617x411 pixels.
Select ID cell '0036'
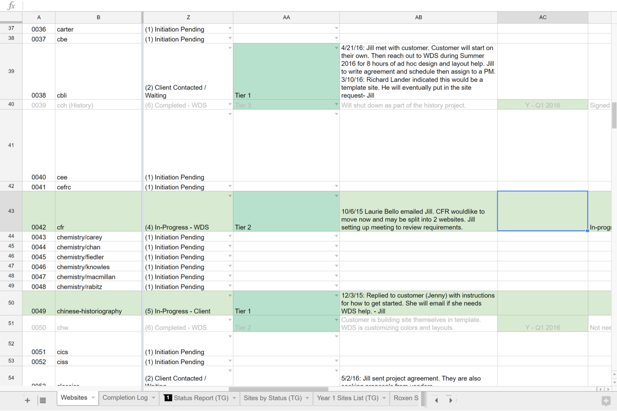[39, 29]
